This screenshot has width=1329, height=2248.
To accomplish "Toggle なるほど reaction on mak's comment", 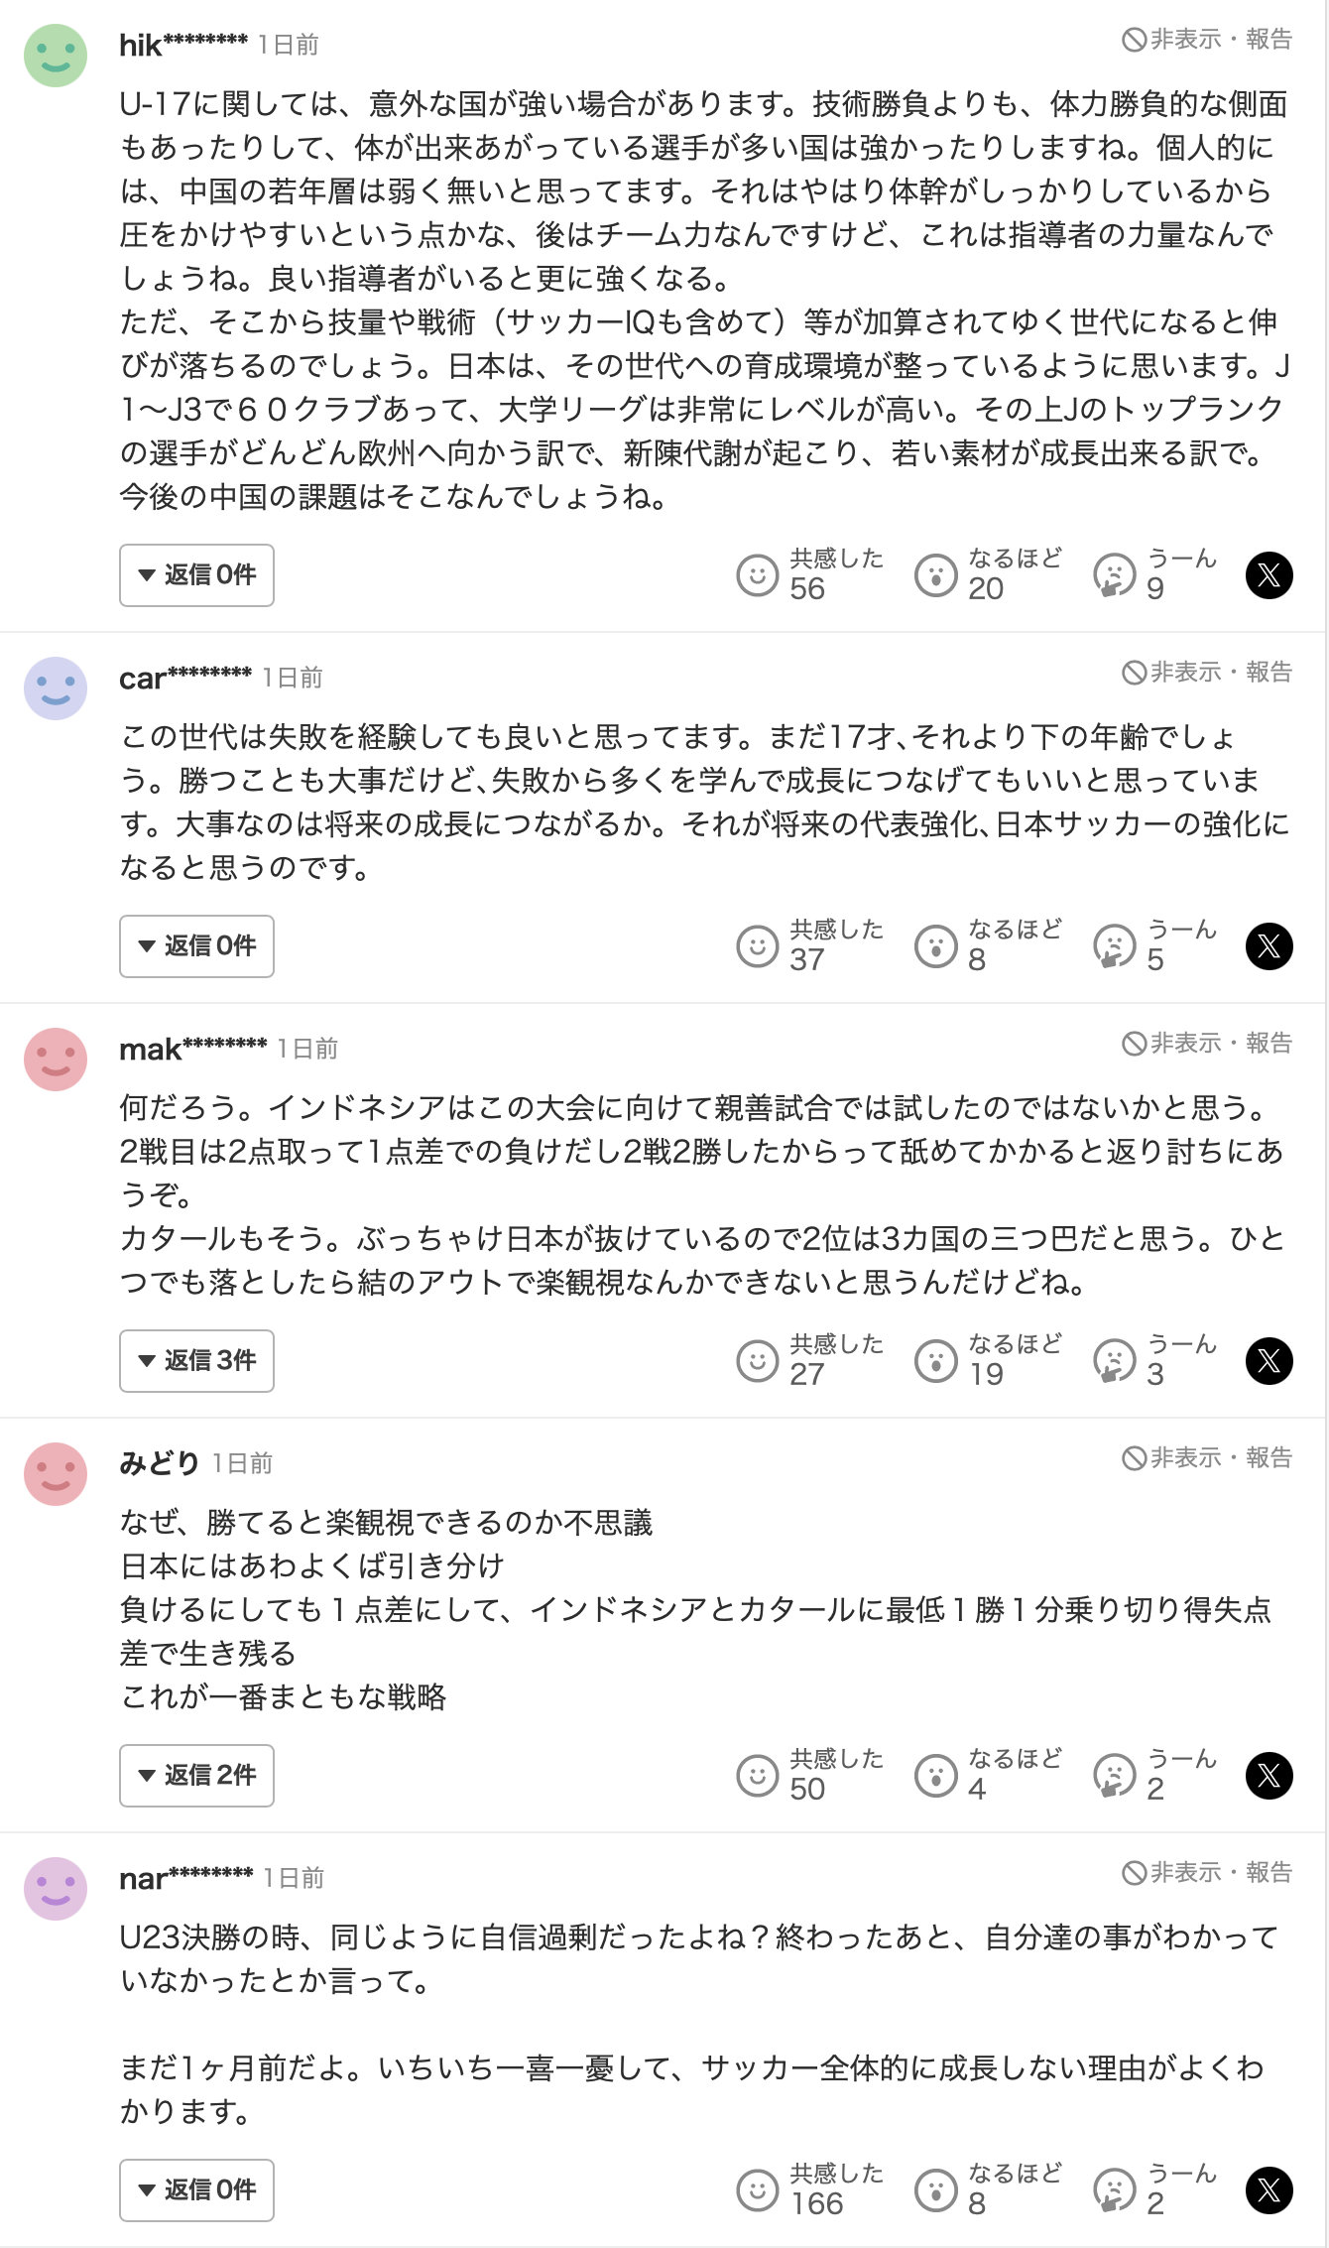I will click(x=935, y=1361).
